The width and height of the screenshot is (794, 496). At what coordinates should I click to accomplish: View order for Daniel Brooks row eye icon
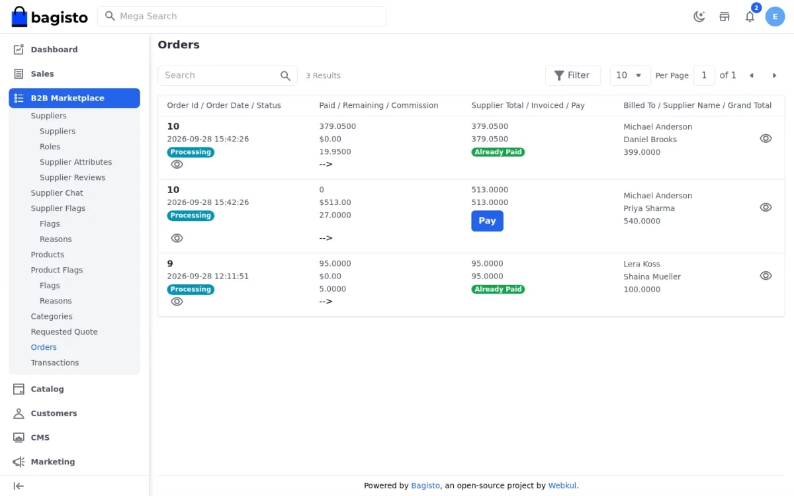click(x=766, y=138)
